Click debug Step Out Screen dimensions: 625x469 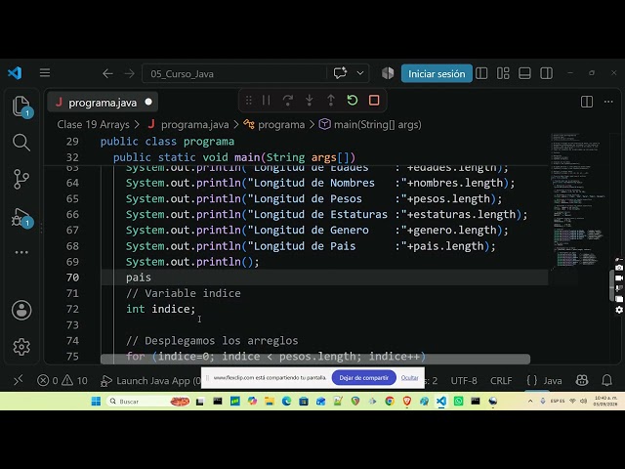click(331, 100)
